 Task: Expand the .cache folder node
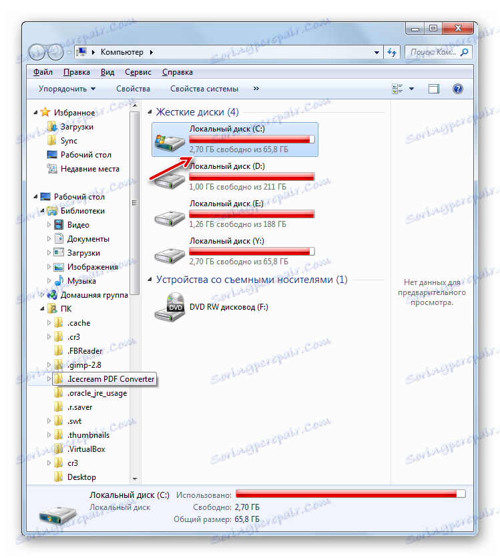(x=49, y=323)
